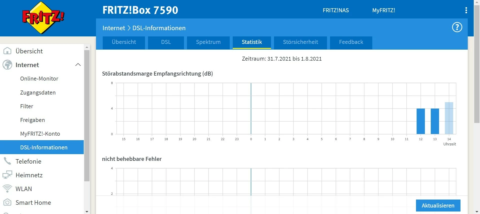Image resolution: width=480 pixels, height=214 pixels.
Task: Open the three-dot options menu
Action: pos(466,10)
